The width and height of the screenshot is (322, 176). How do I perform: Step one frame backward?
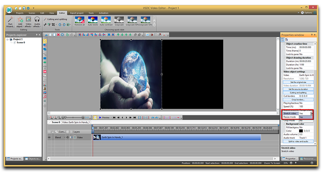click(122, 118)
